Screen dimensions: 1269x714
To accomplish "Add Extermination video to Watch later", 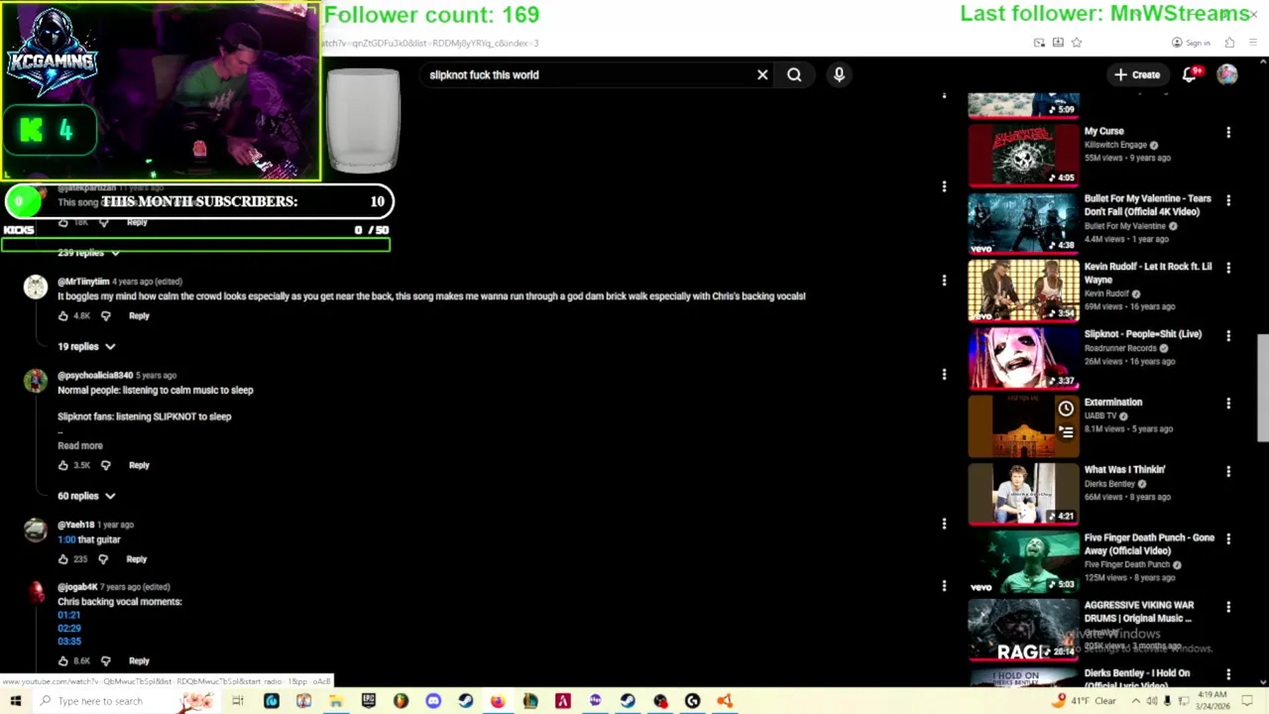I will [1066, 409].
